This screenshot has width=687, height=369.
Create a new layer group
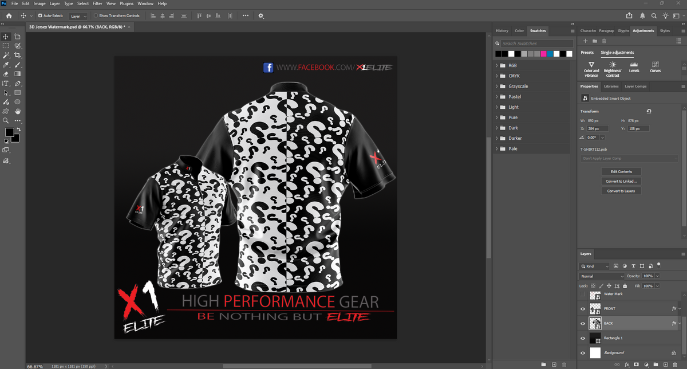pos(657,364)
